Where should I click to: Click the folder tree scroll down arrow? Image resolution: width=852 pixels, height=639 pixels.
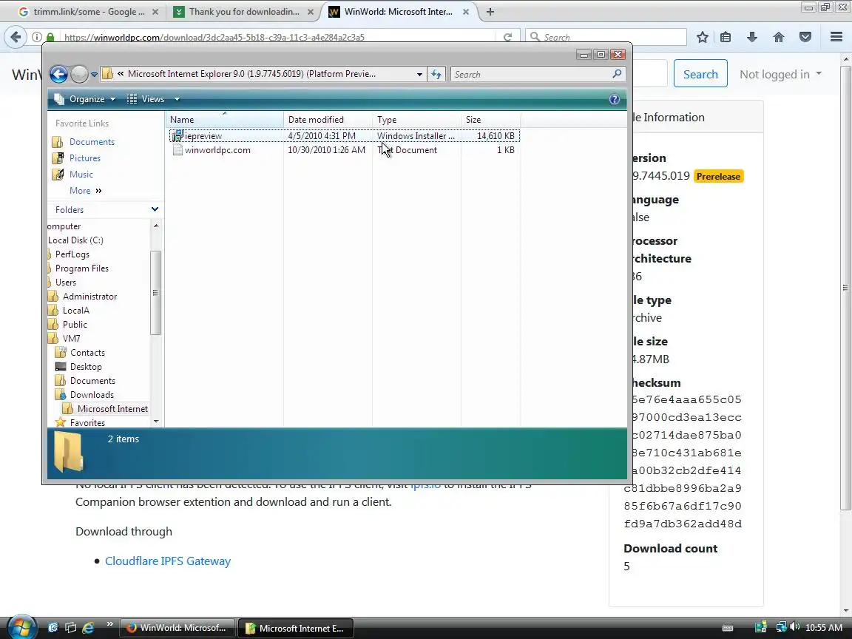pyautogui.click(x=156, y=422)
